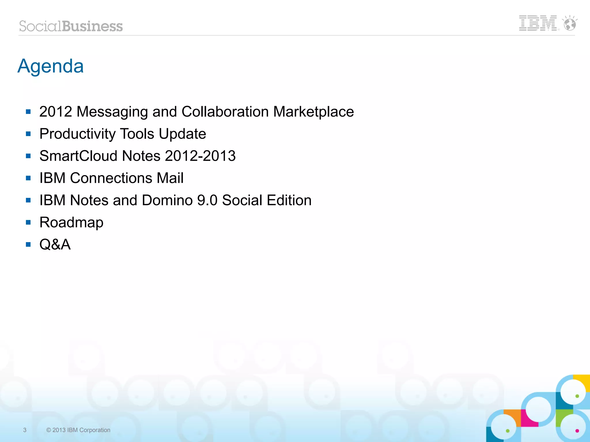
Task: Select '2012 Messaging and Collaboration Marketplace' bullet
Action: click(196, 112)
